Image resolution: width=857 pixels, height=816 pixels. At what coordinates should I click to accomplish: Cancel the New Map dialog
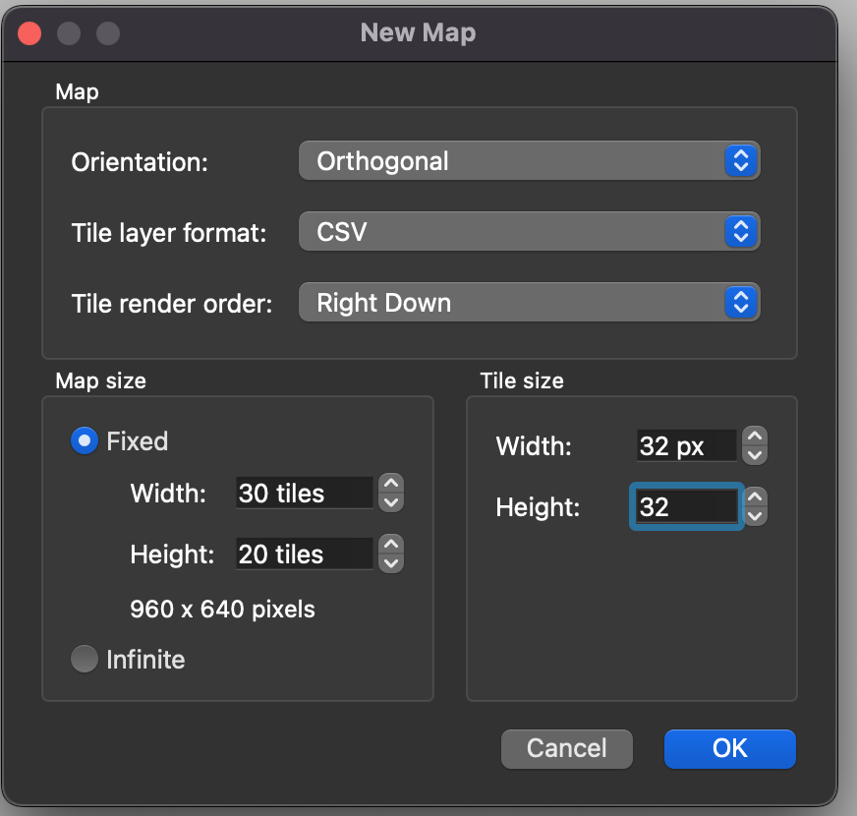click(x=567, y=748)
